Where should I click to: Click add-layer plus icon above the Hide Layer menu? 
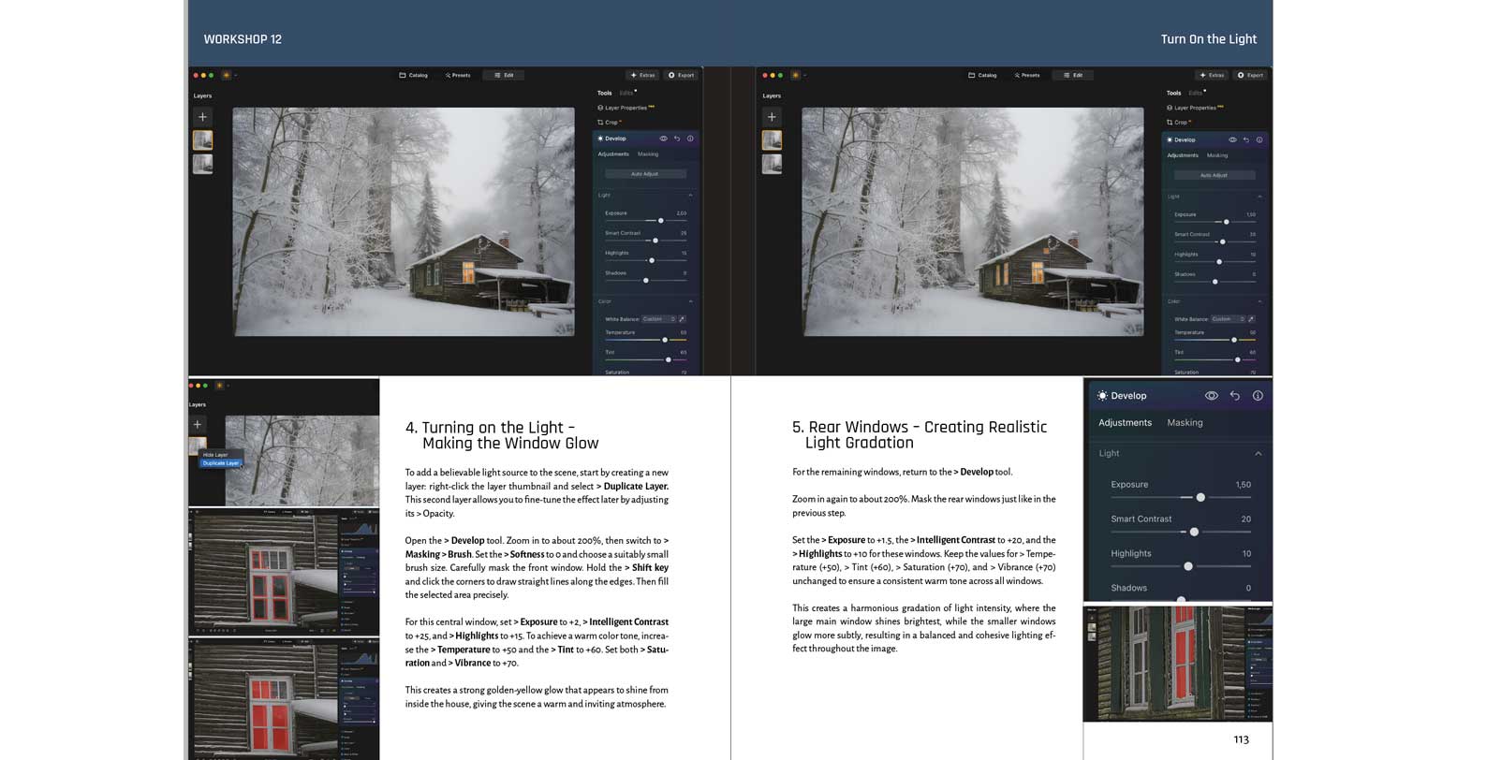tap(197, 424)
